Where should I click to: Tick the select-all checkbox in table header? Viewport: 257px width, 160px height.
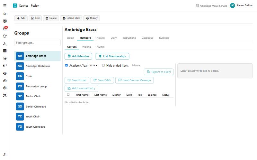pos(68,94)
